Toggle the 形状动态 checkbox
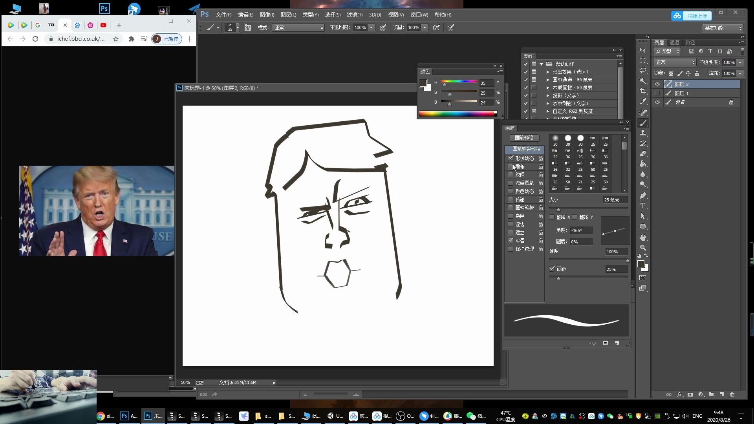 pyautogui.click(x=511, y=158)
